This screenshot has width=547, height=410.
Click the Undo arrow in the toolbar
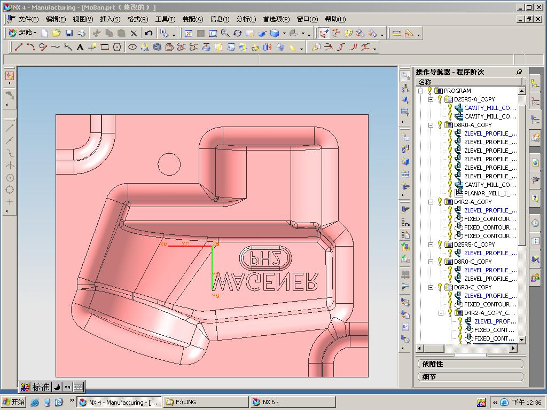149,33
